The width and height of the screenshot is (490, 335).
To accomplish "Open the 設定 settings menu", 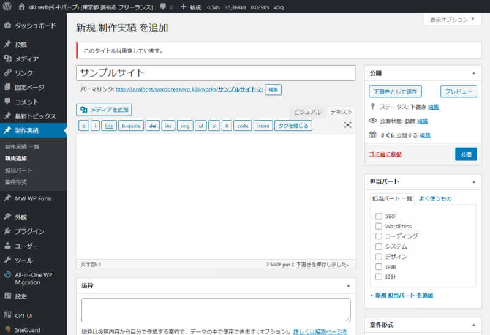I will (x=21, y=296).
